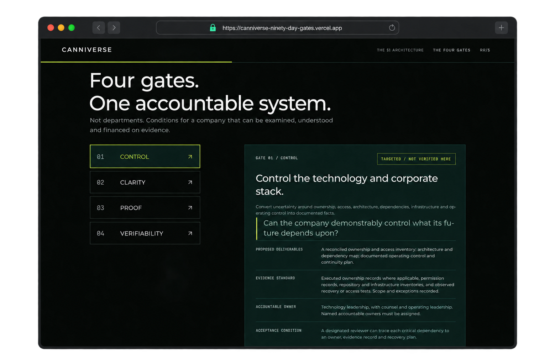The width and height of the screenshot is (555, 359).
Task: Click the browser forward arrow button
Action: 114,27
